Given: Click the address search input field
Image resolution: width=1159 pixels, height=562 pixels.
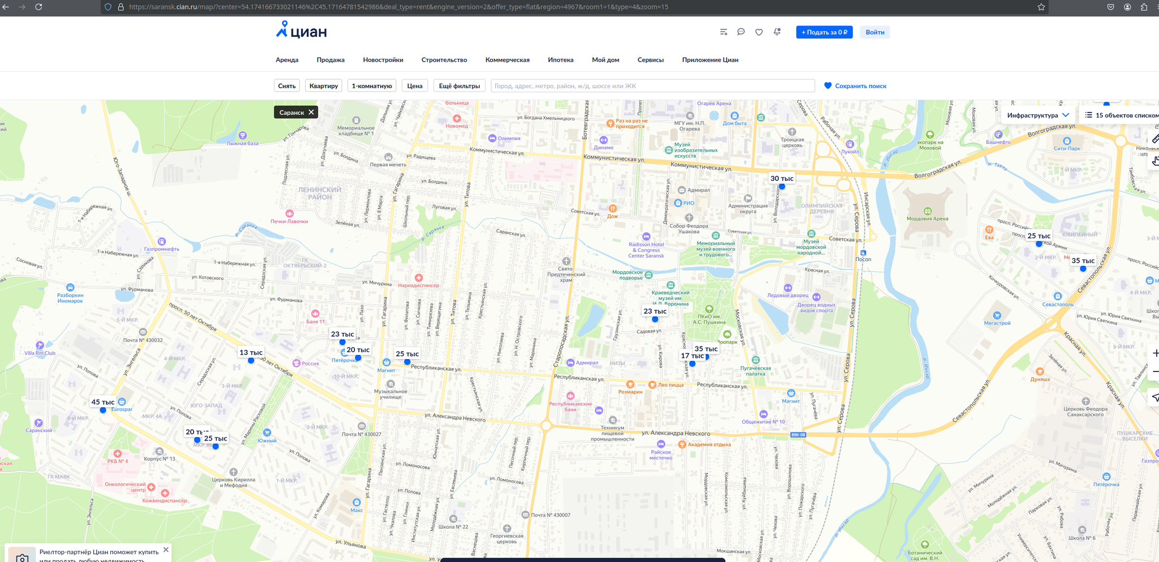Looking at the screenshot, I should click(652, 86).
